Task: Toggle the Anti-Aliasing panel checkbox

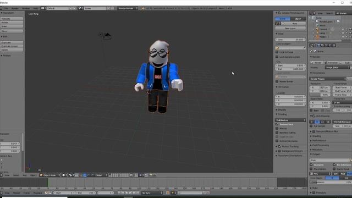Action: click(x=314, y=116)
